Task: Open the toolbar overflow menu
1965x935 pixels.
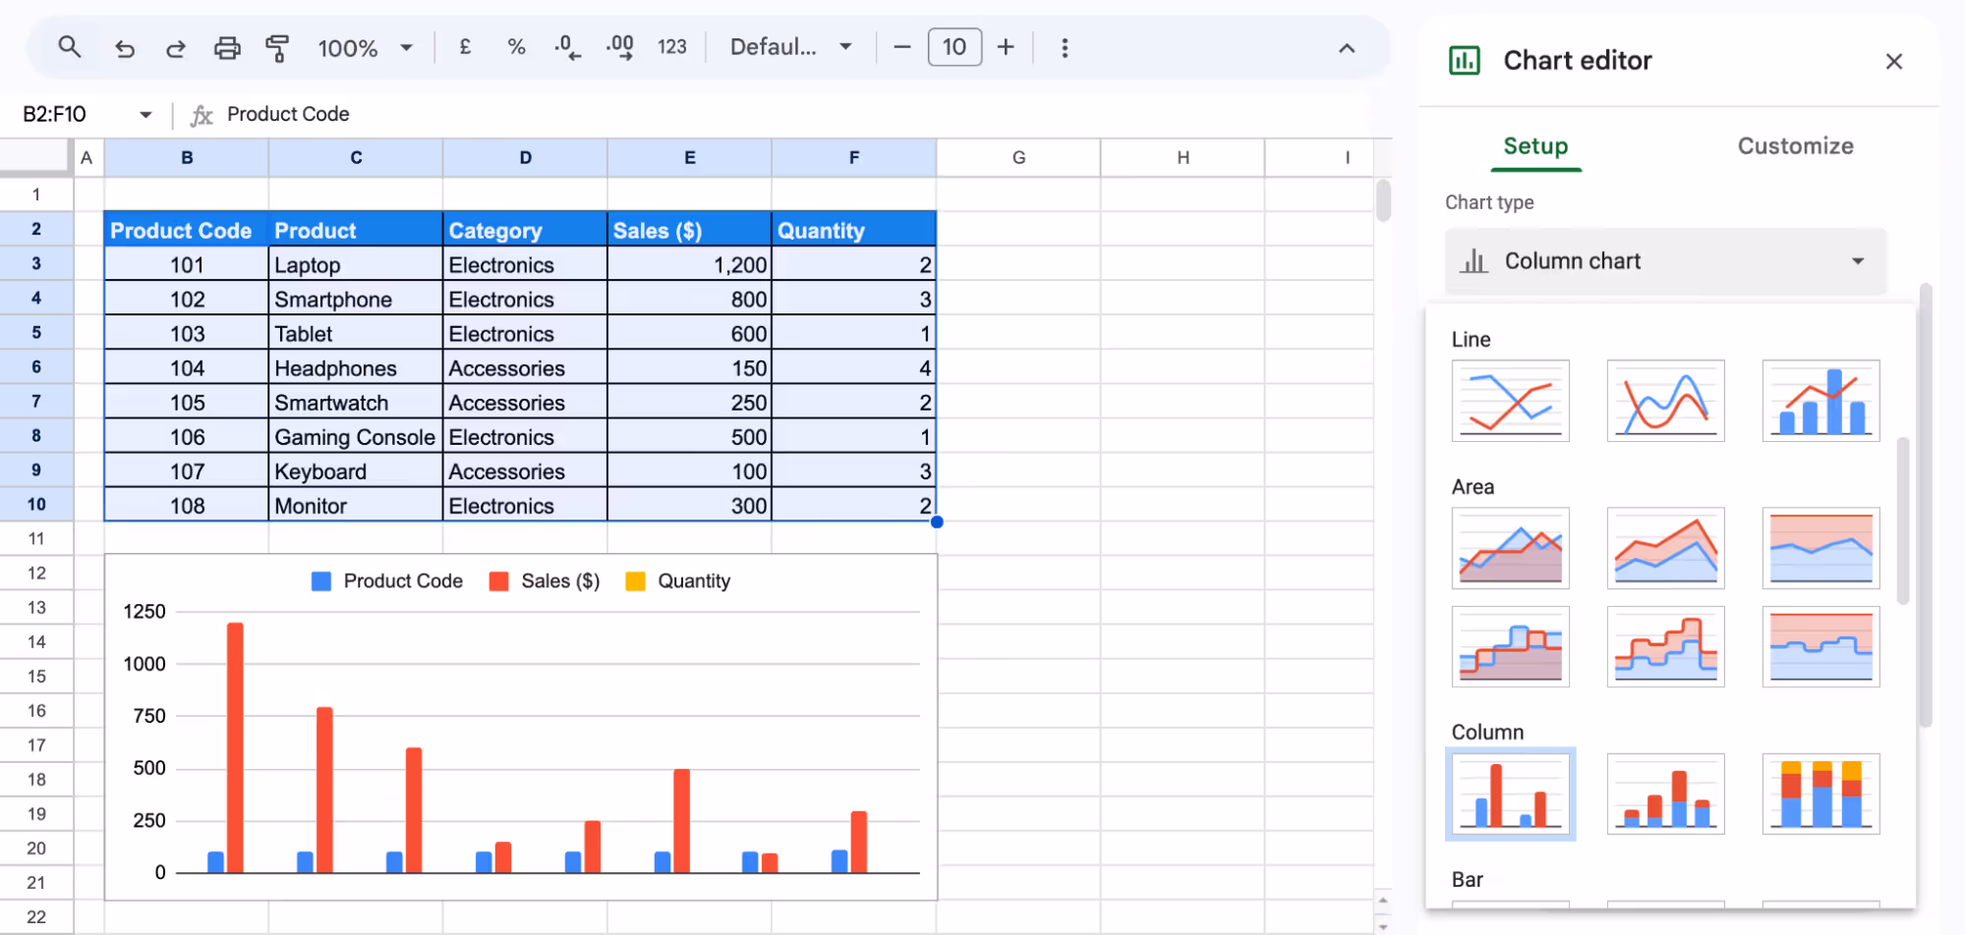Action: click(x=1065, y=46)
